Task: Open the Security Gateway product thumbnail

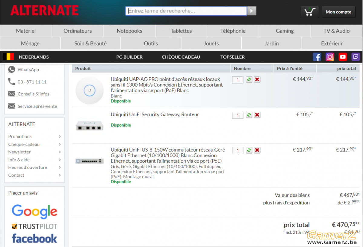Action: [90, 125]
